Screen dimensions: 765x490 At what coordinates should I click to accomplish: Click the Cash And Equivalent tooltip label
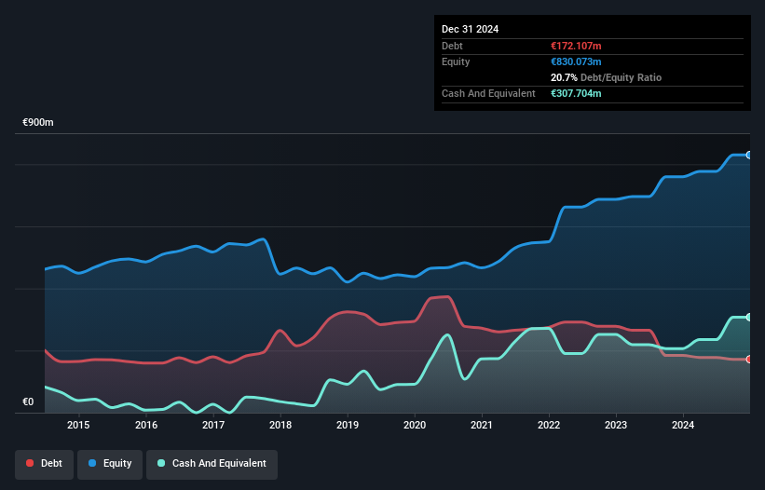[488, 93]
